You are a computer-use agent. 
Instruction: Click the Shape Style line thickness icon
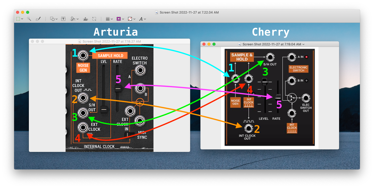(x=108, y=19)
